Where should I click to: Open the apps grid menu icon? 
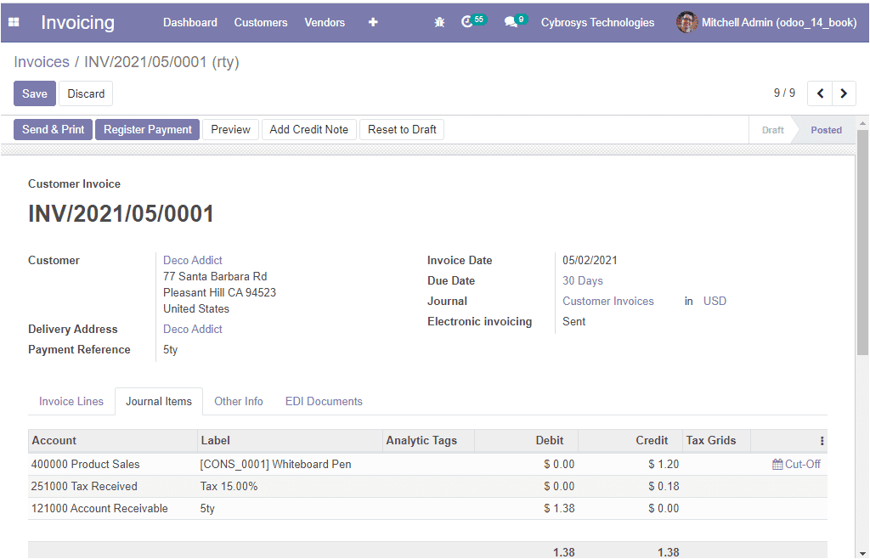tap(14, 22)
